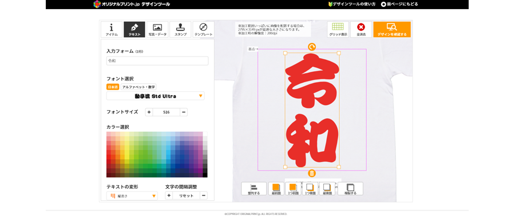
Task: Increase character spacing with the plus button
Action: click(x=169, y=196)
